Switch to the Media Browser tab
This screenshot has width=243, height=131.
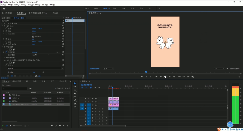[17, 81]
